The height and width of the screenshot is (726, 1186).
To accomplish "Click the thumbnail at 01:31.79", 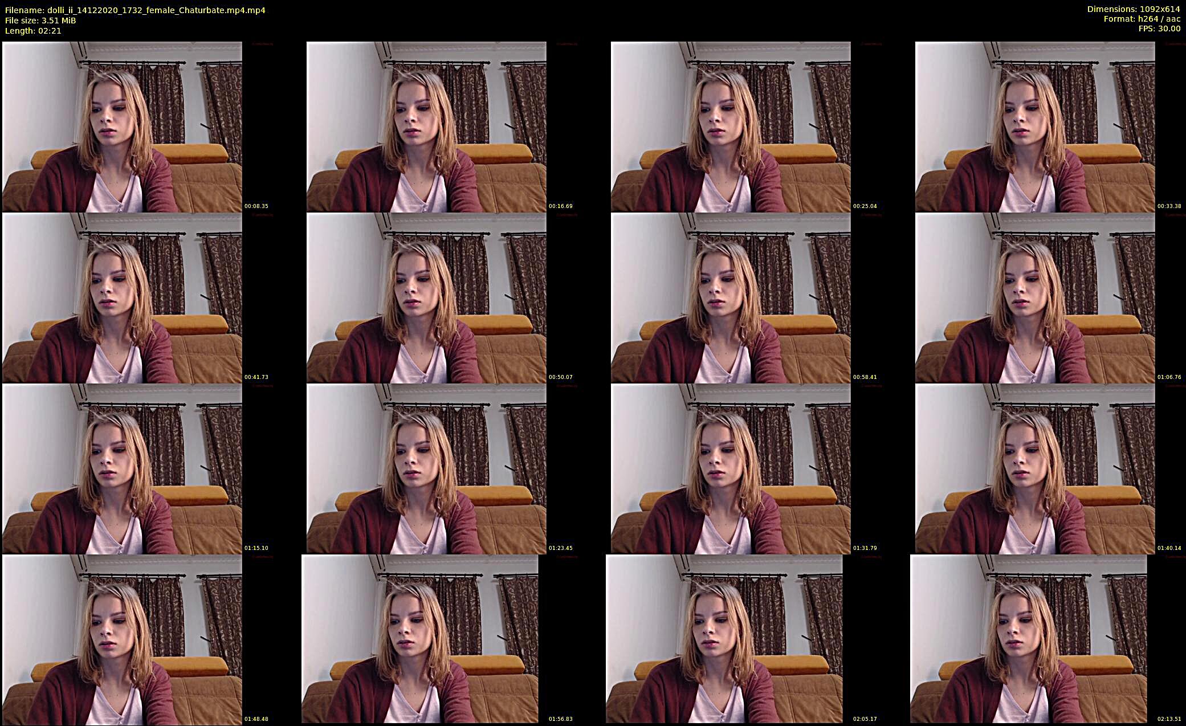I will [x=731, y=468].
